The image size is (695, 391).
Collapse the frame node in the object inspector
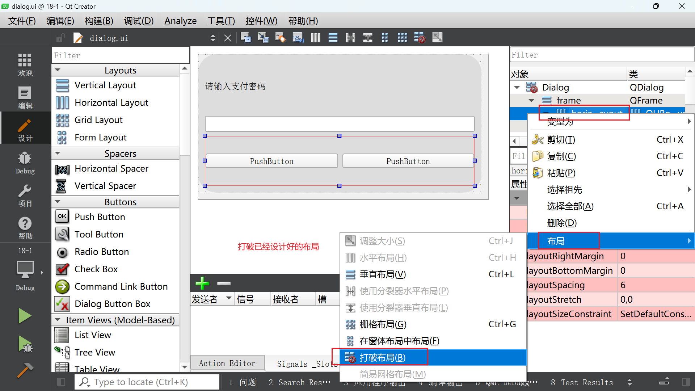click(531, 100)
